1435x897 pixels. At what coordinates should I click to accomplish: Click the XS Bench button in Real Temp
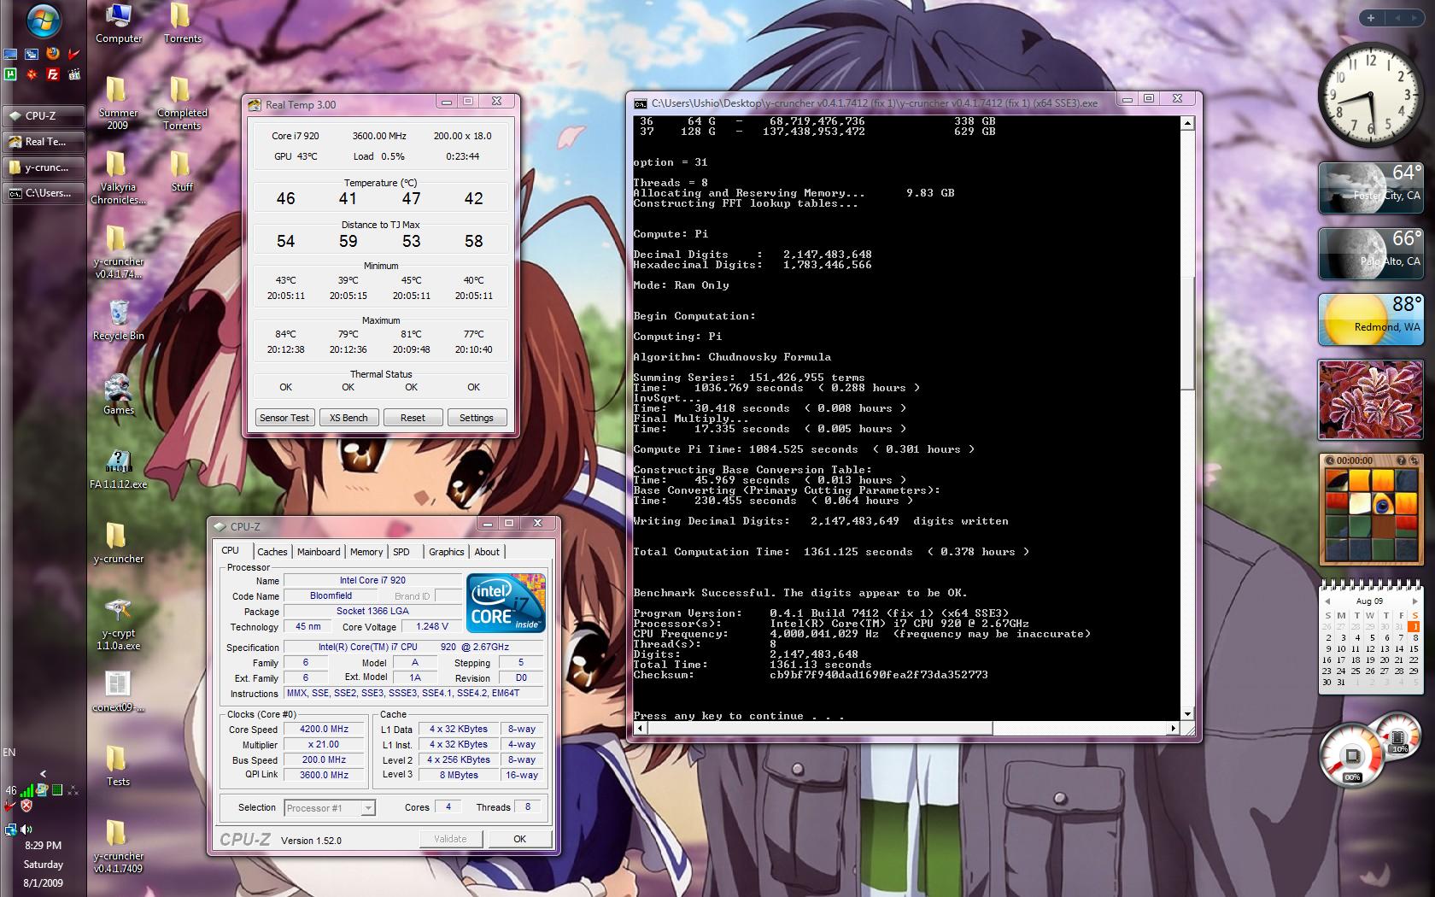coord(348,418)
